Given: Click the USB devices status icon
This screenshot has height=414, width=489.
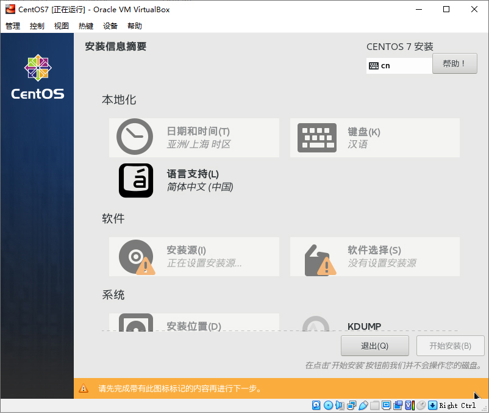Looking at the screenshot, I should (362, 405).
